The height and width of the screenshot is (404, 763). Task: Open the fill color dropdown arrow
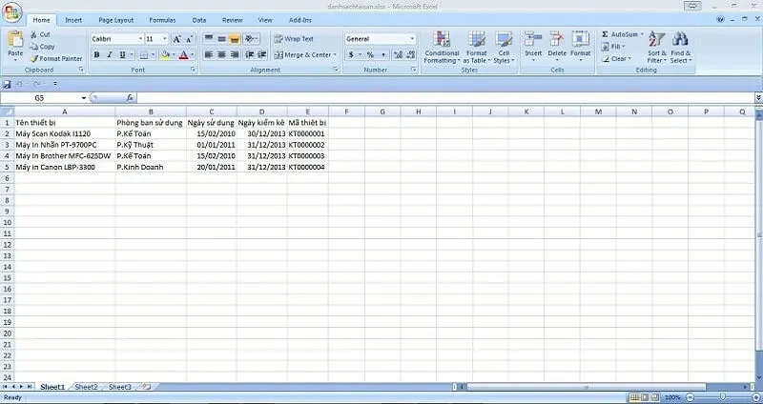(x=174, y=55)
